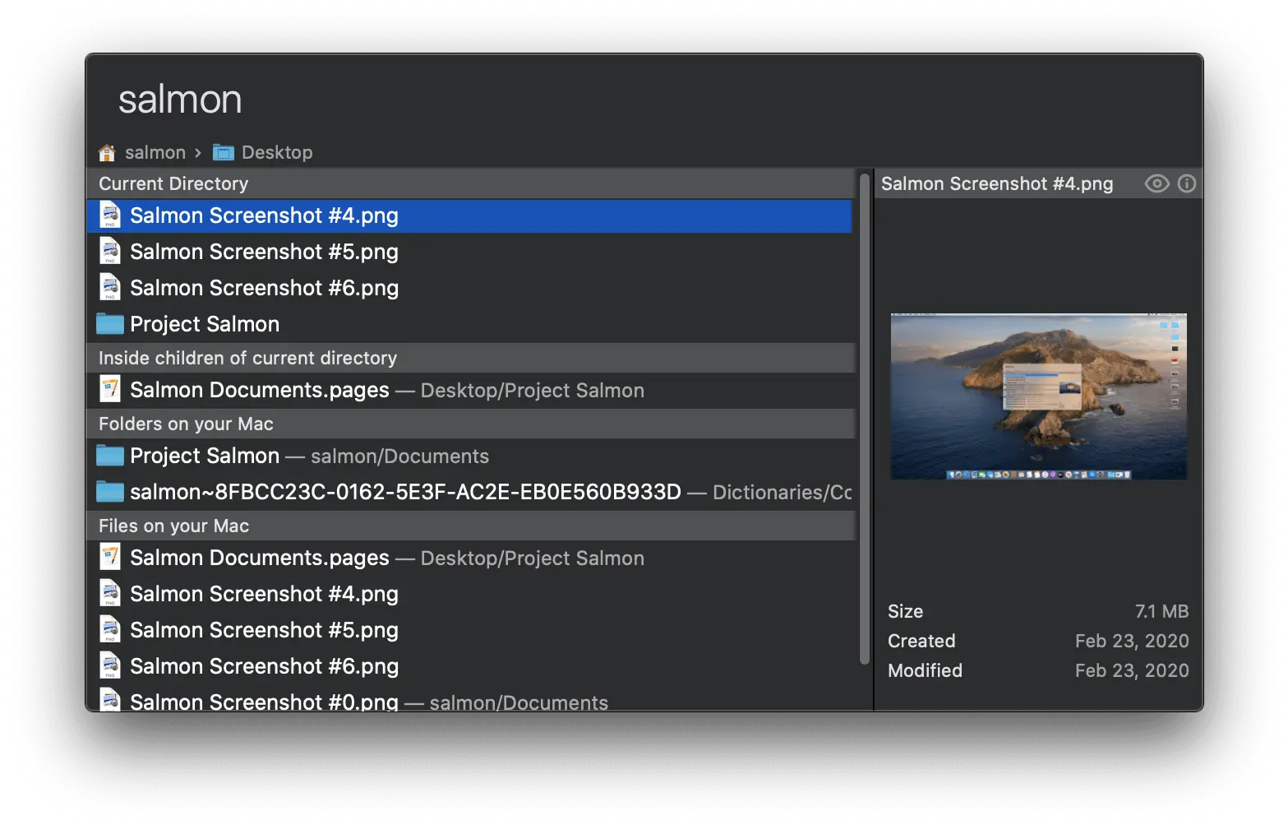Click the Pages icon for Desktop/Project Salmon document
The image size is (1288, 825).
pos(109,390)
